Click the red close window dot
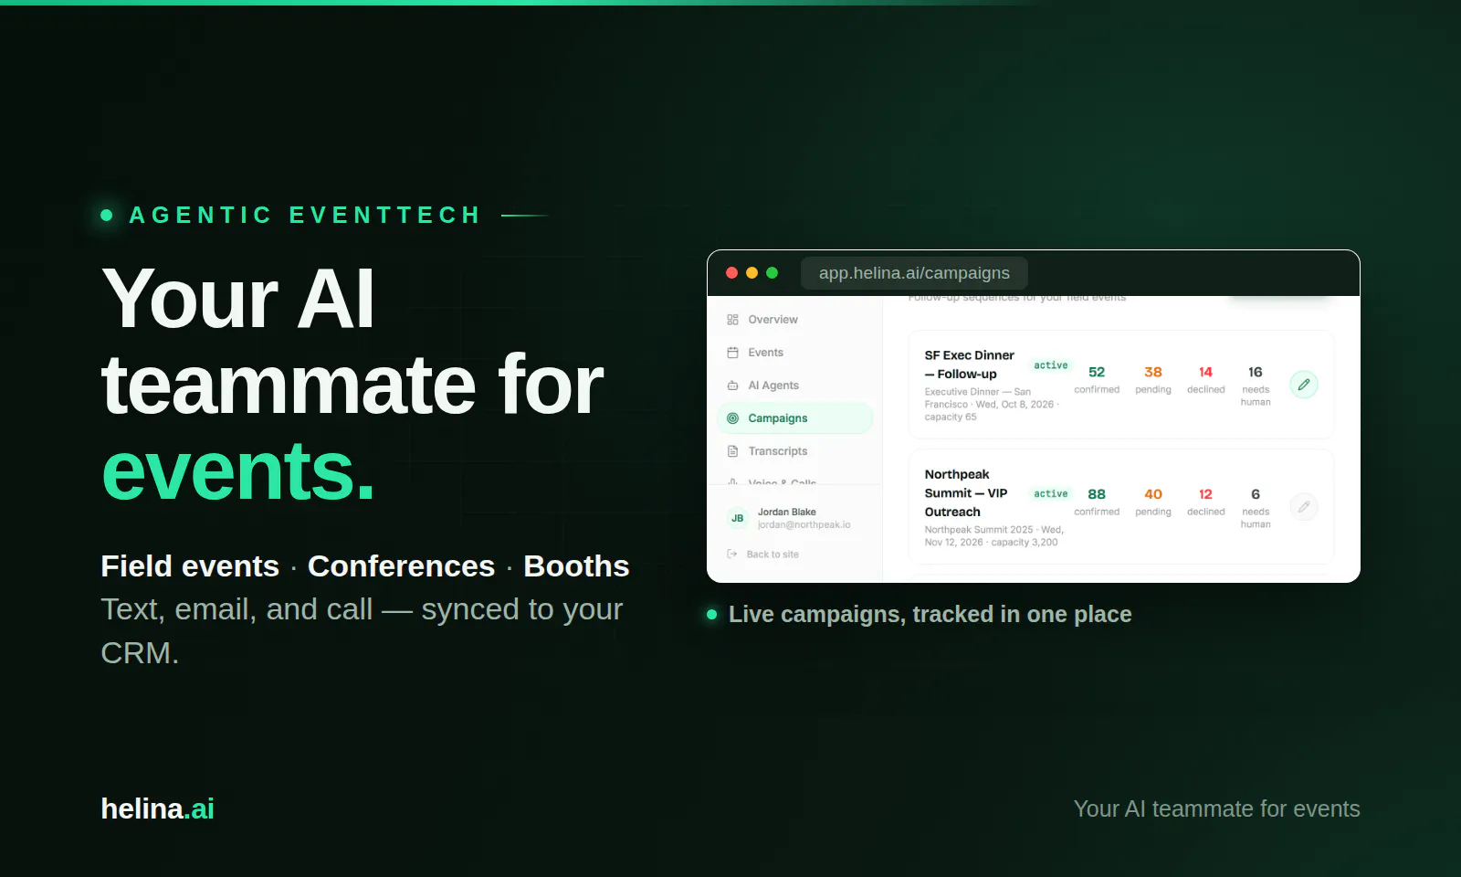The image size is (1461, 877). pos(731,273)
